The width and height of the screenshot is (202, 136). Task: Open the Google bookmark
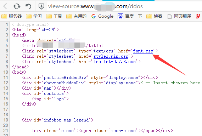[x=102, y=16]
